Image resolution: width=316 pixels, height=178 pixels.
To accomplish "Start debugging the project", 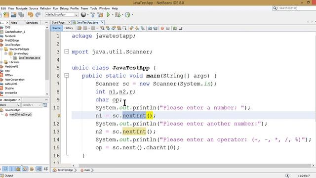I will point(118,15).
